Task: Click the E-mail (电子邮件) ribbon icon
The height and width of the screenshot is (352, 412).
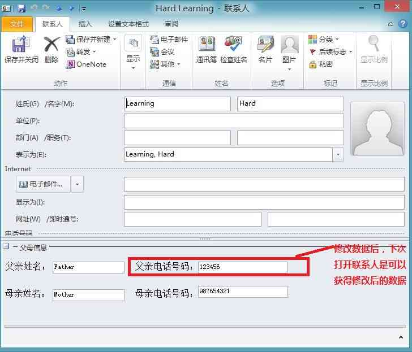Action: pyautogui.click(x=154, y=40)
